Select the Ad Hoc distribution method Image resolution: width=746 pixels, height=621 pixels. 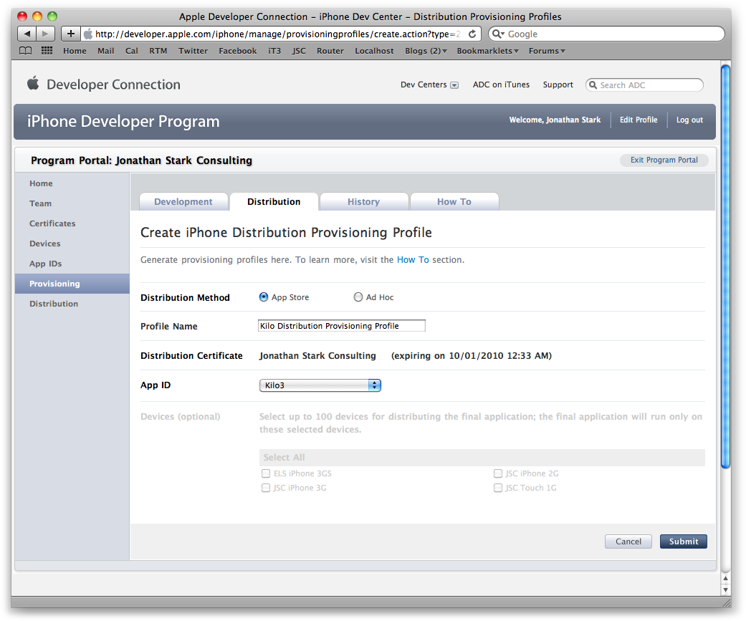(x=358, y=297)
